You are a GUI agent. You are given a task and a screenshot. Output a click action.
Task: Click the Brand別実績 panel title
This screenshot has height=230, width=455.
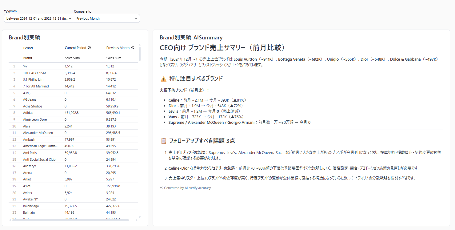coord(24,38)
